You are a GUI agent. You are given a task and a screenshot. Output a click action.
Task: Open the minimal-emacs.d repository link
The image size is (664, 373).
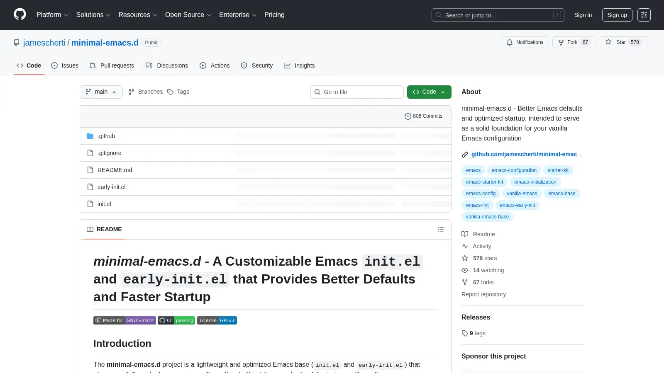[x=105, y=43]
